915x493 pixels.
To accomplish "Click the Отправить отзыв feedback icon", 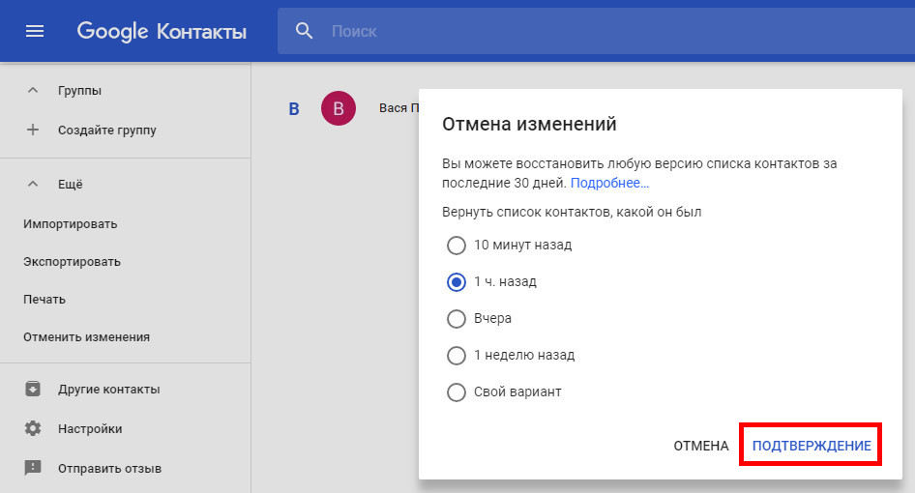I will [33, 468].
